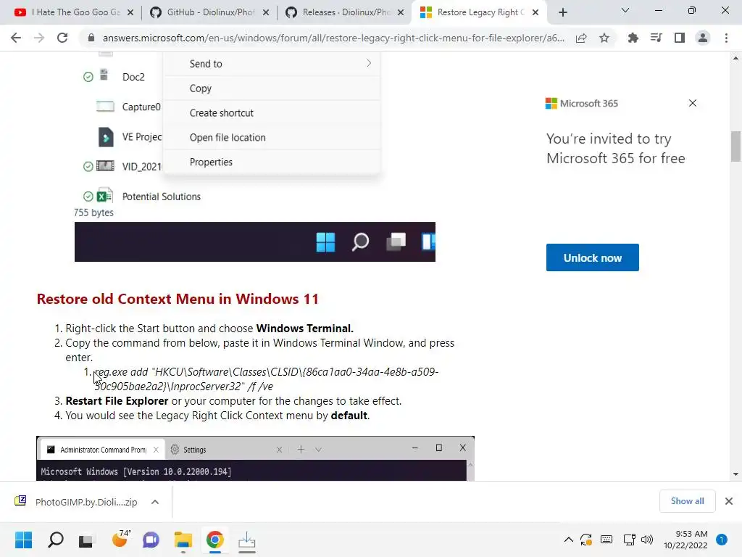Open the weather widget showing 74°
742x557 pixels.
point(121,539)
